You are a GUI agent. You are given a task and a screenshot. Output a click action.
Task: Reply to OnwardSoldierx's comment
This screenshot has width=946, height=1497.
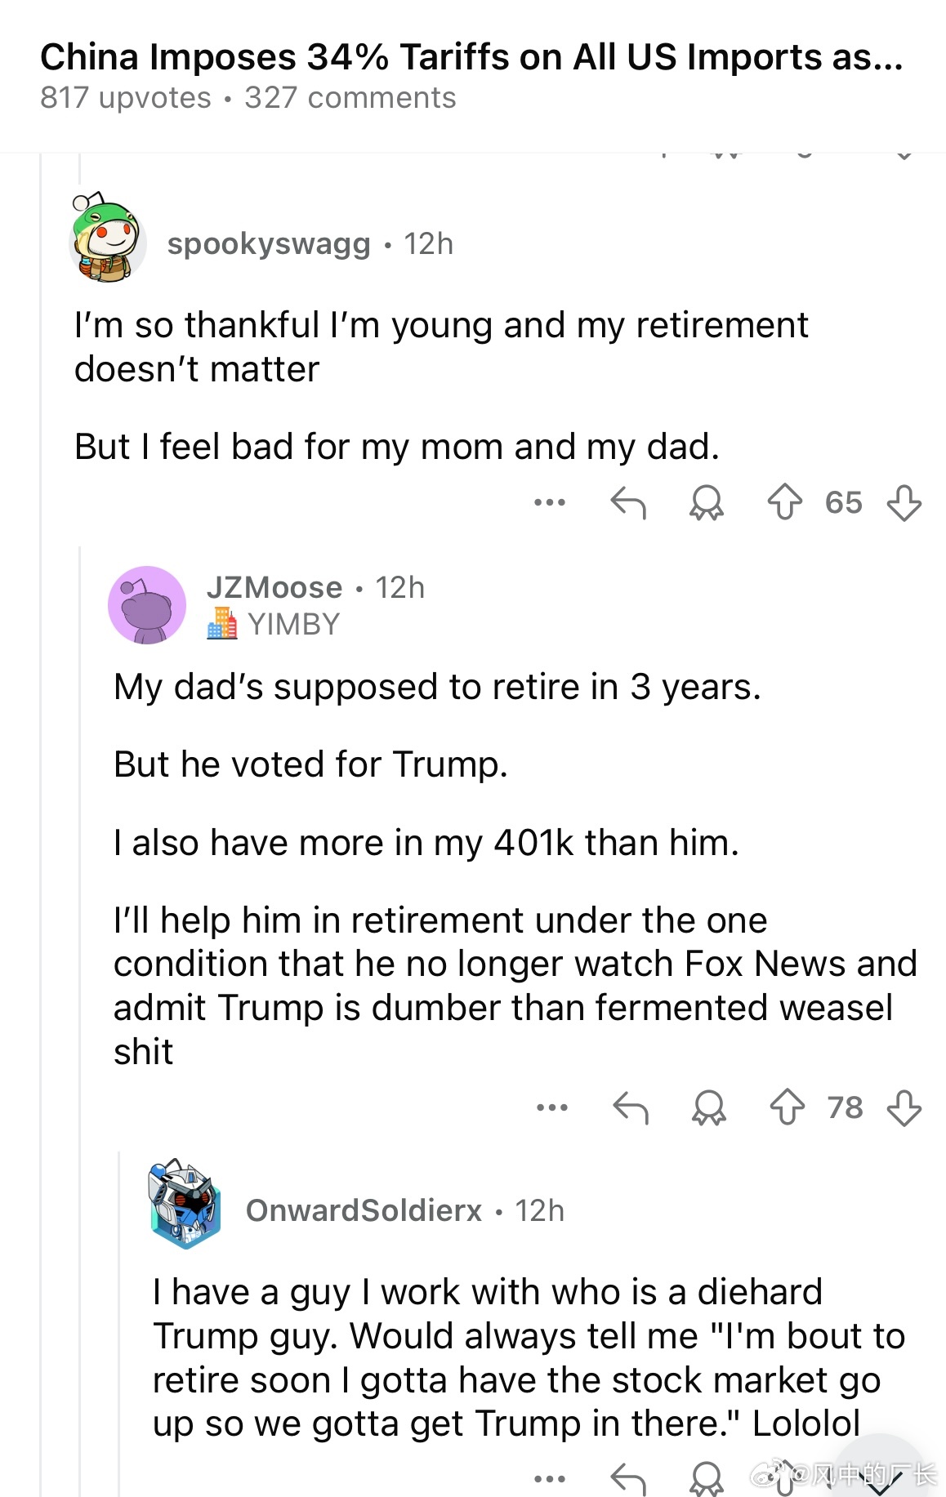[628, 1478]
